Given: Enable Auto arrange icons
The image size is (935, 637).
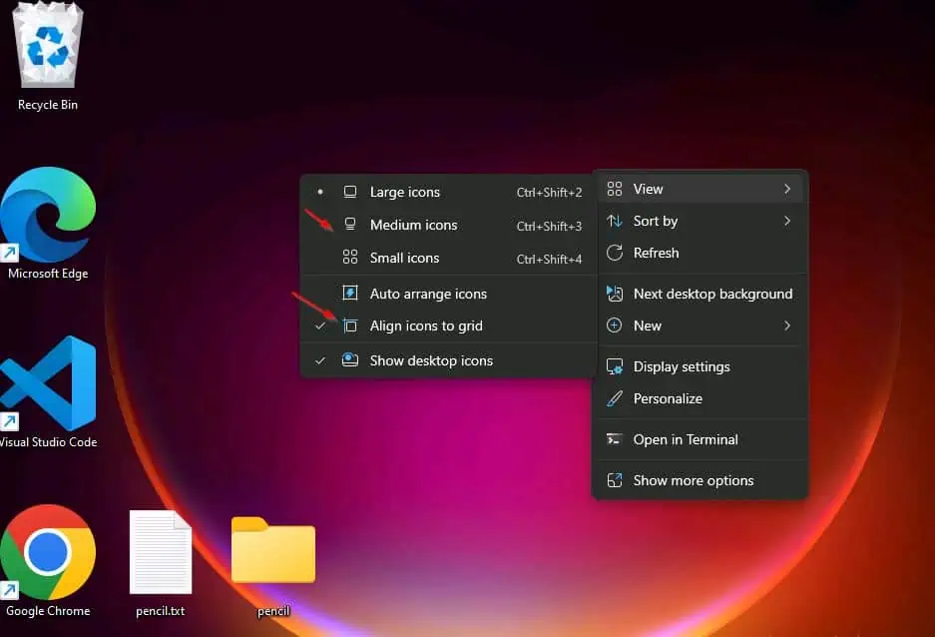Looking at the screenshot, I should tap(448, 294).
